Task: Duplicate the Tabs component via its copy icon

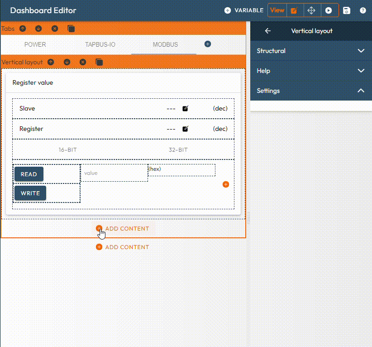Action: point(71,29)
